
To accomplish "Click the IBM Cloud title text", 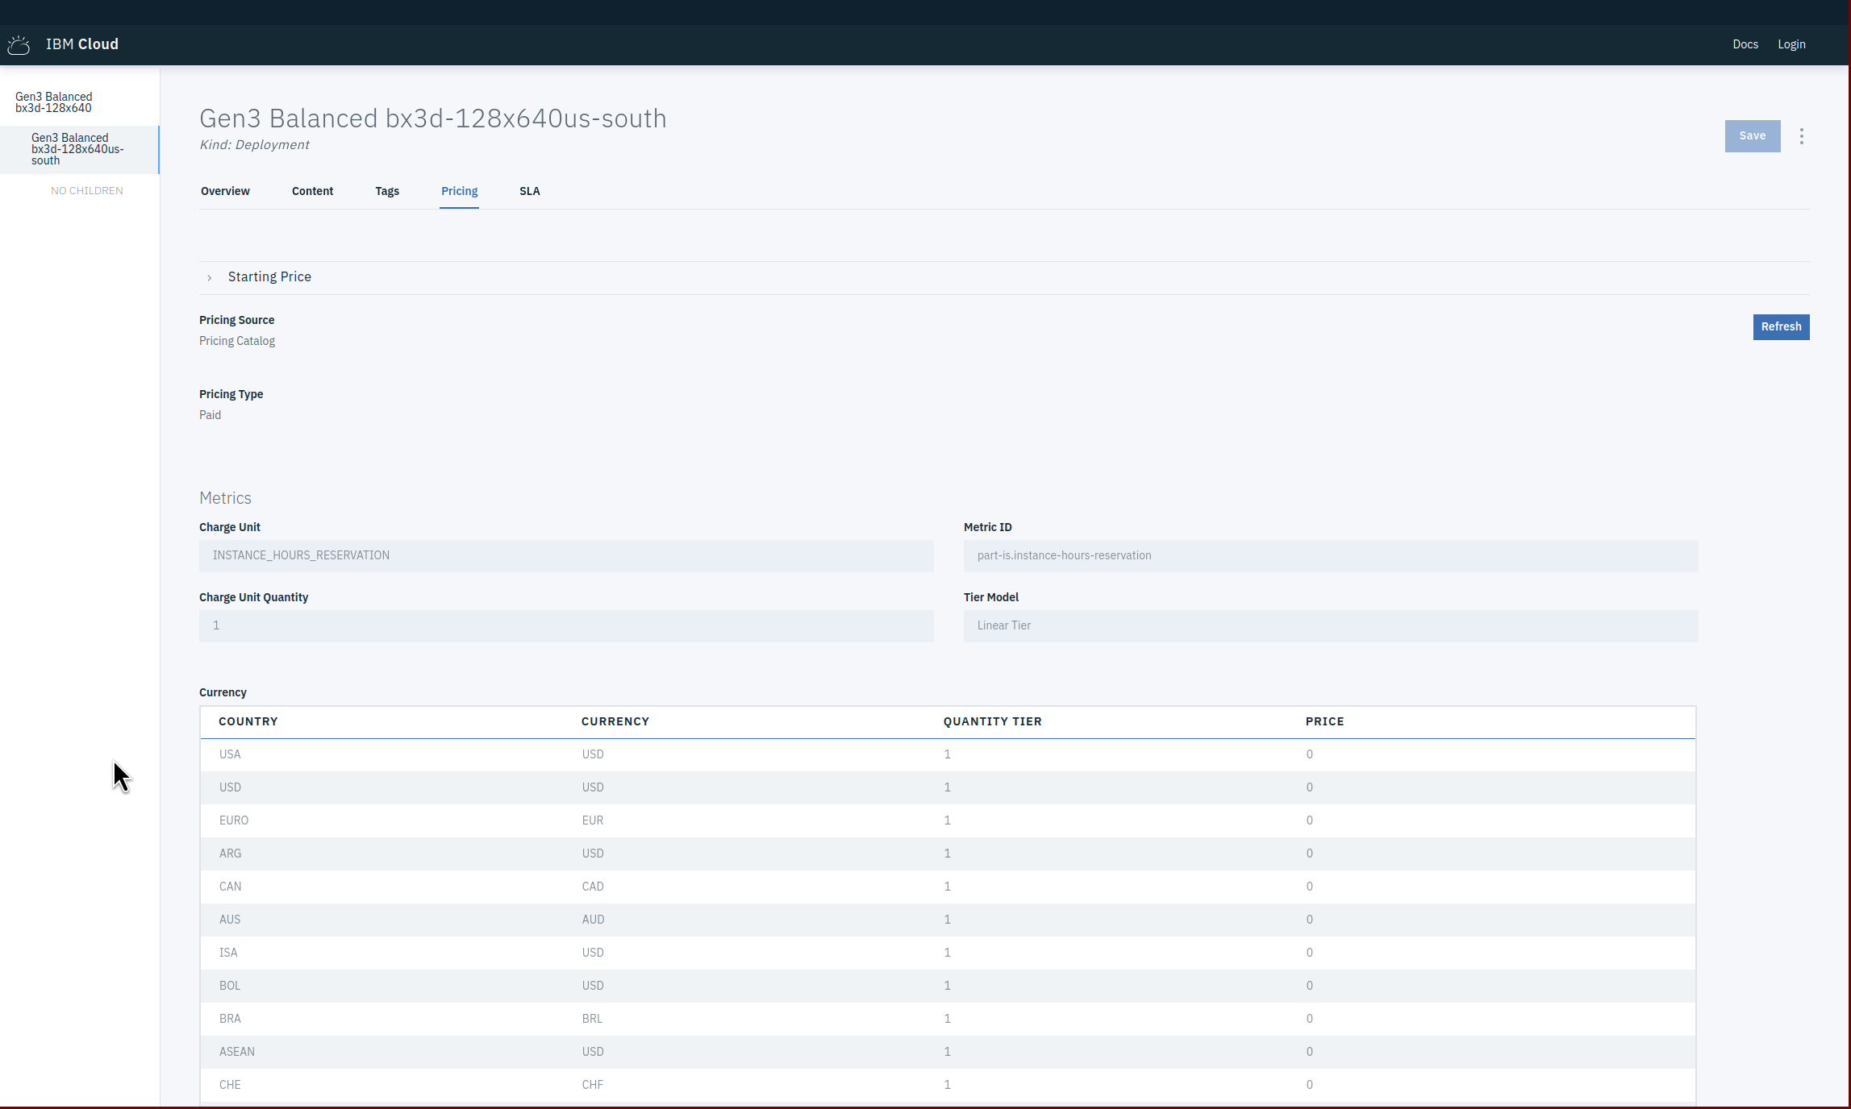I will [x=82, y=44].
